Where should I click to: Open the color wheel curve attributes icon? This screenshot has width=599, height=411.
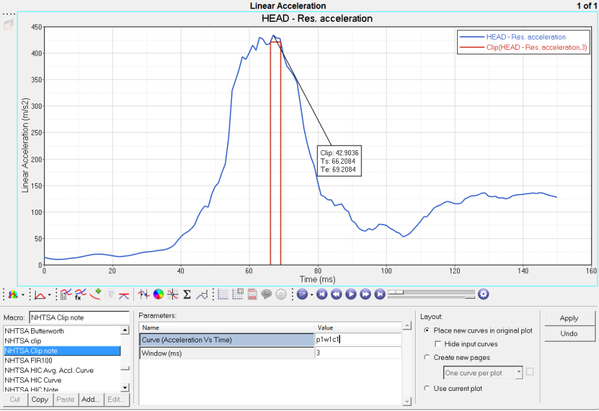(x=159, y=294)
